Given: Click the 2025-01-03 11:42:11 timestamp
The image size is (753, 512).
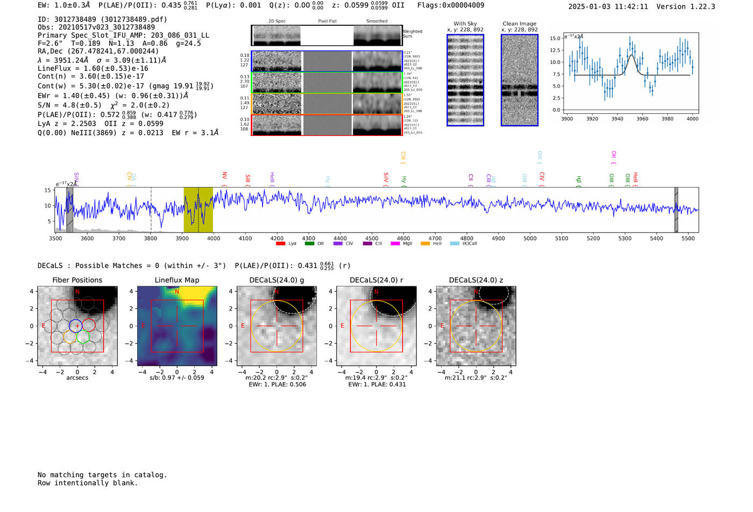Looking at the screenshot, I should (x=608, y=7).
